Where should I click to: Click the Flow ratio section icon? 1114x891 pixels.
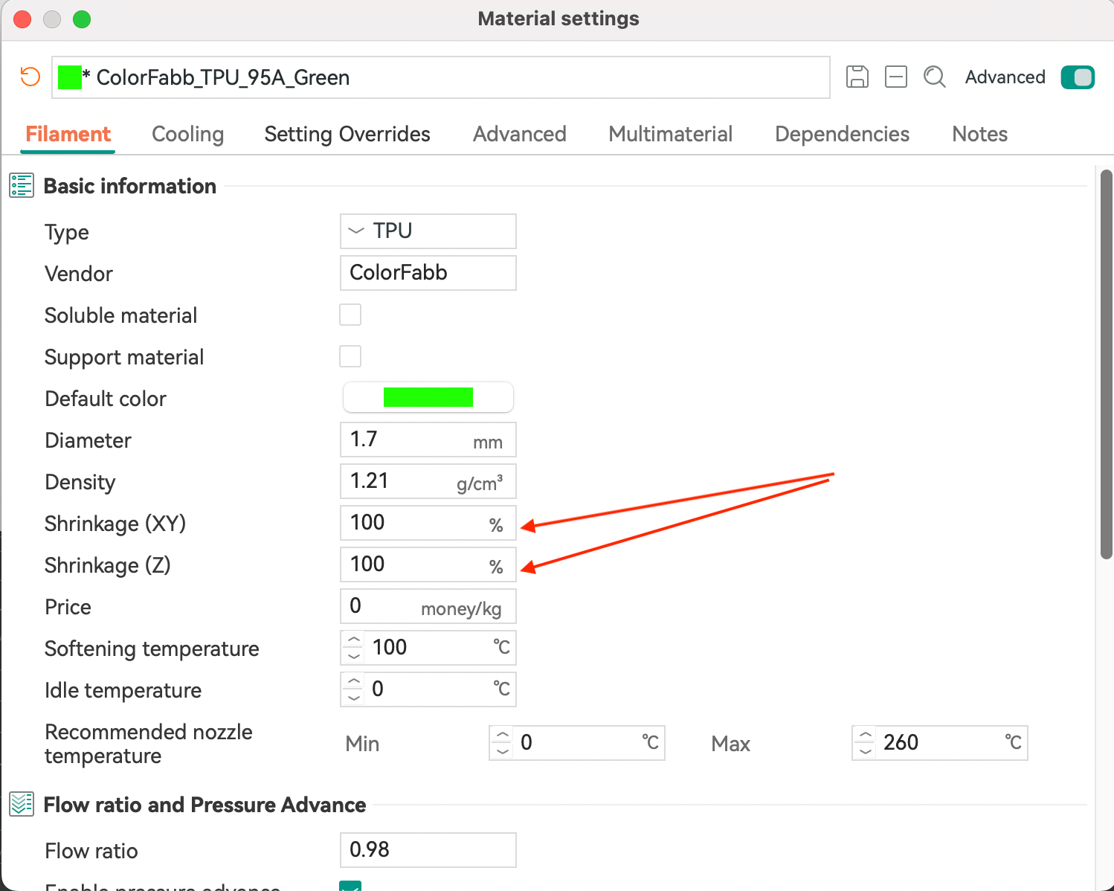22,804
